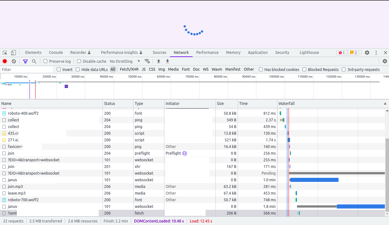Open the No throttling dropdown
This screenshot has height=225, width=389.
(x=125, y=61)
